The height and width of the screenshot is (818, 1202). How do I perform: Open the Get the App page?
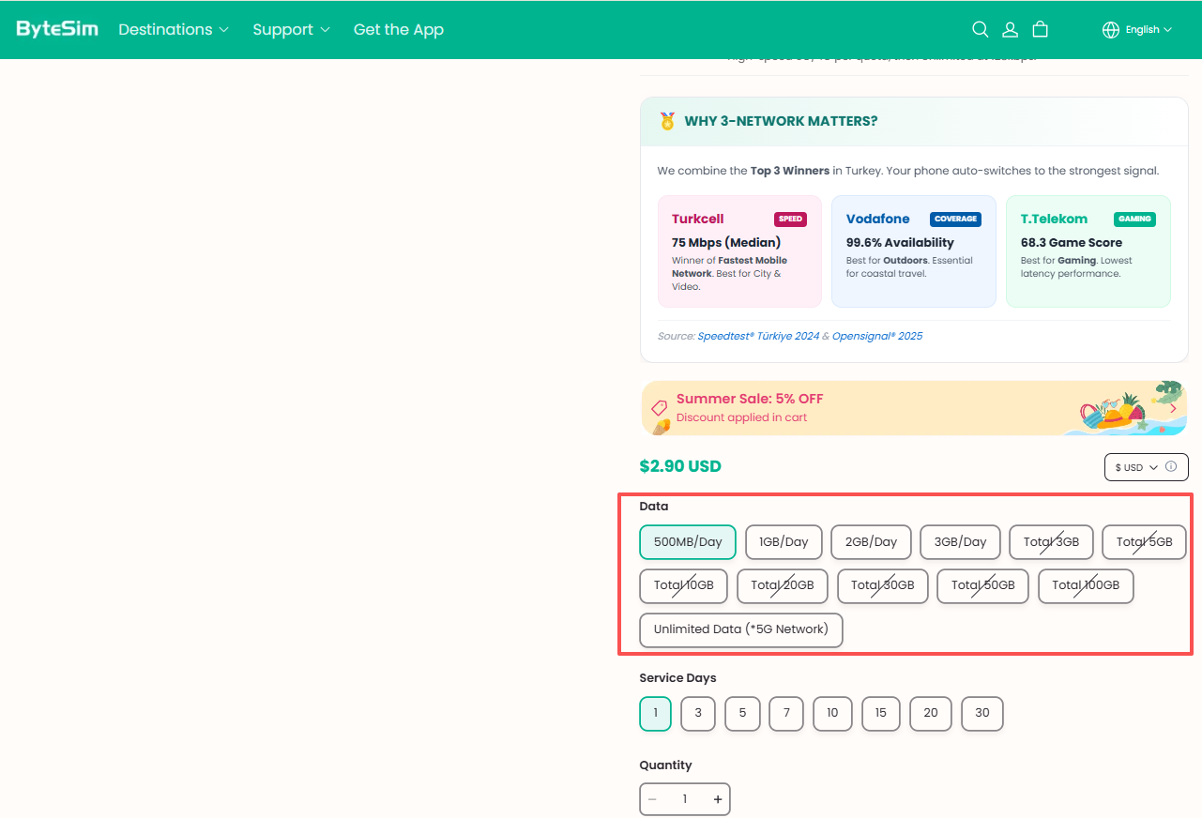point(399,29)
